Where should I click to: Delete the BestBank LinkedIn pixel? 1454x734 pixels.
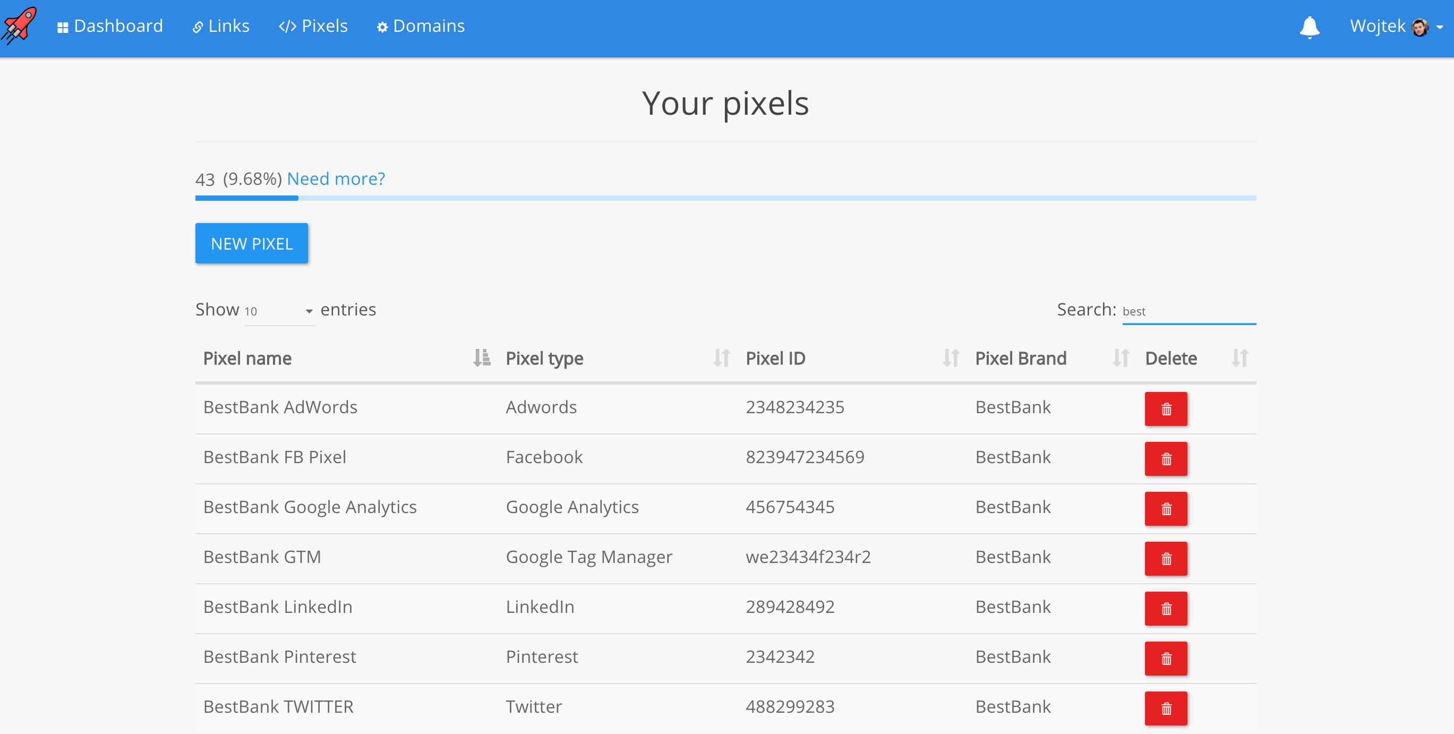point(1166,608)
